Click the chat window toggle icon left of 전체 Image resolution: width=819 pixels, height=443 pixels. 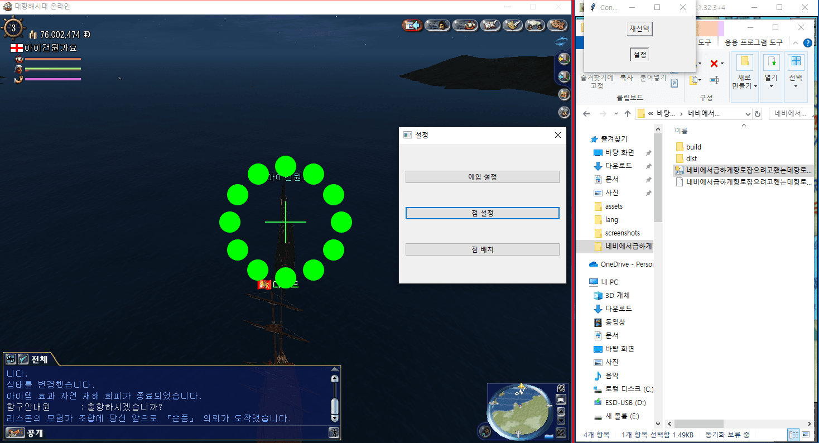point(11,359)
